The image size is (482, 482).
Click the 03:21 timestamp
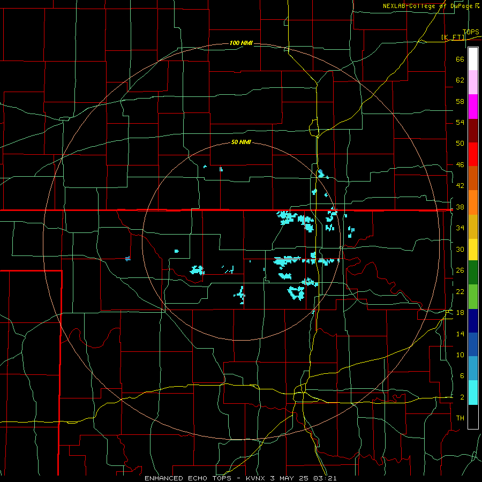pos(325,478)
